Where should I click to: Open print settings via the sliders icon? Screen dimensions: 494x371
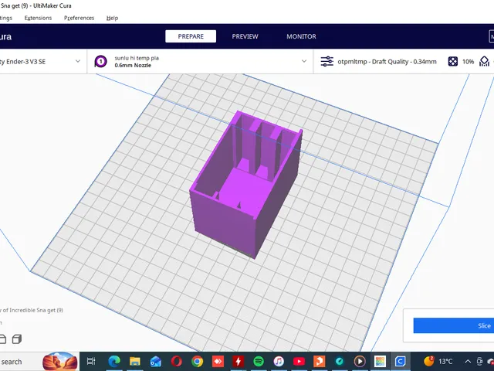tap(327, 61)
